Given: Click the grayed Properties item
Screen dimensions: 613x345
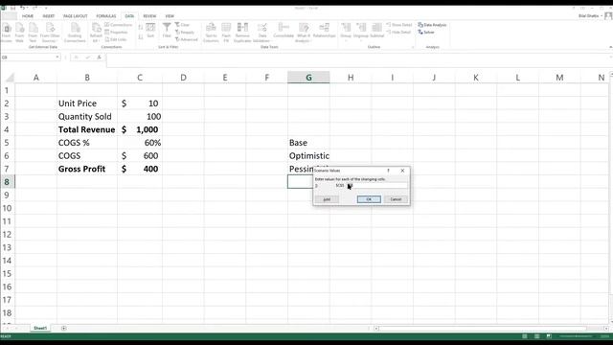Looking at the screenshot, I should point(117,32).
